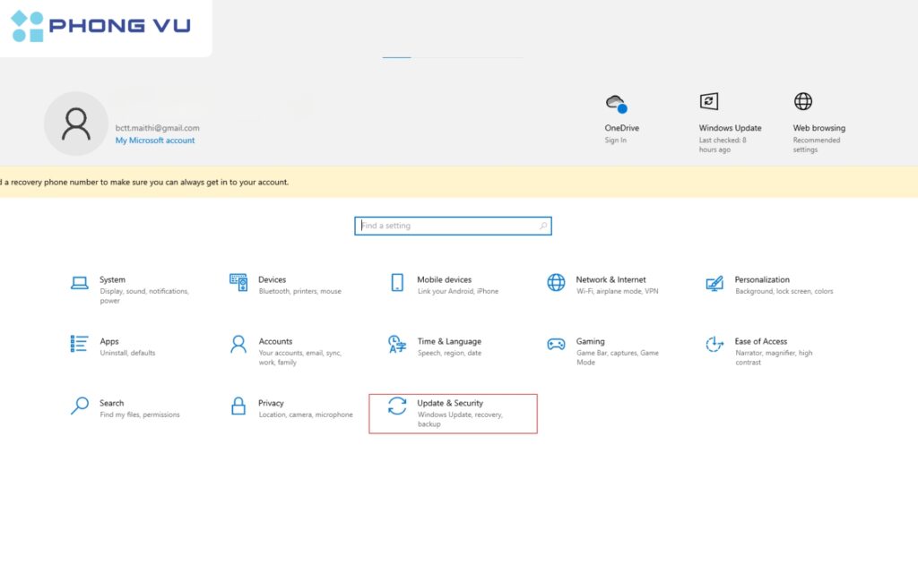Click the Find a setting search box
The height and width of the screenshot is (573, 918).
453,225
